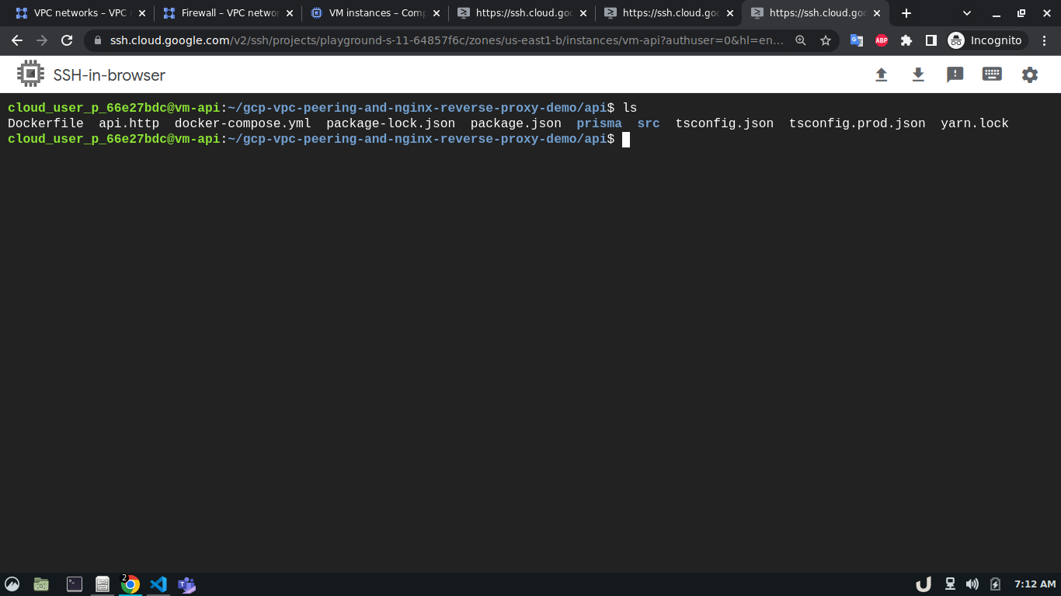Open Microsoft Teams from taskbar
This screenshot has height=596, width=1061.
pyautogui.click(x=186, y=584)
